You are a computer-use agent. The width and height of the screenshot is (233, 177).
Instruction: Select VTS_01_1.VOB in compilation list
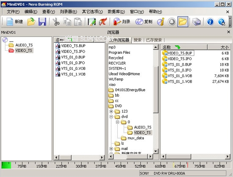pyautogui.click(x=73, y=74)
